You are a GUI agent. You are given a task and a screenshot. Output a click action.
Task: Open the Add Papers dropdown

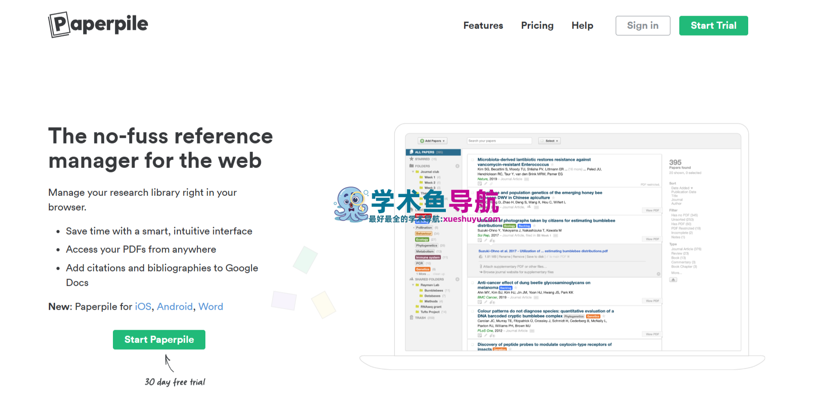[433, 141]
